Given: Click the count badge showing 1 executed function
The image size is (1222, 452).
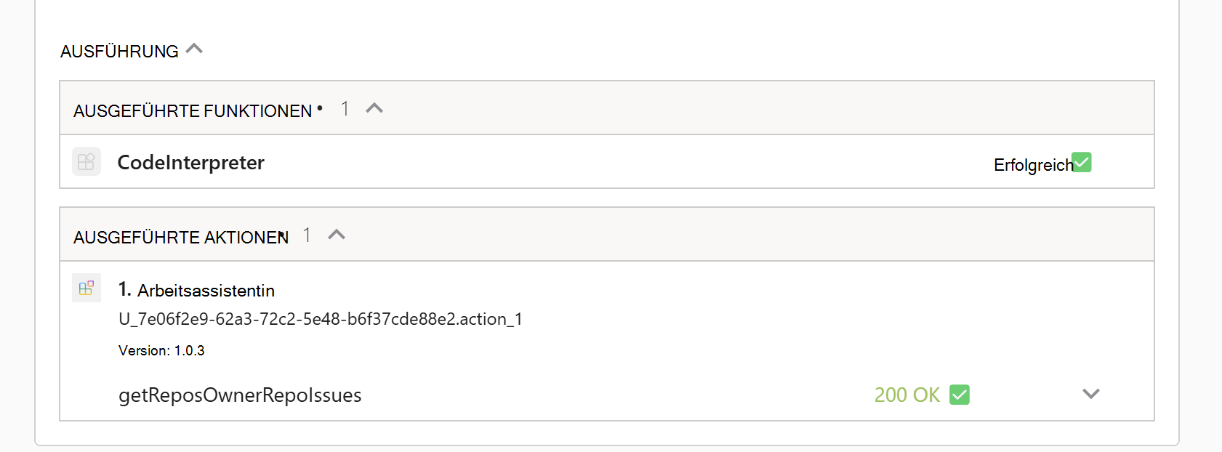Looking at the screenshot, I should point(345,108).
